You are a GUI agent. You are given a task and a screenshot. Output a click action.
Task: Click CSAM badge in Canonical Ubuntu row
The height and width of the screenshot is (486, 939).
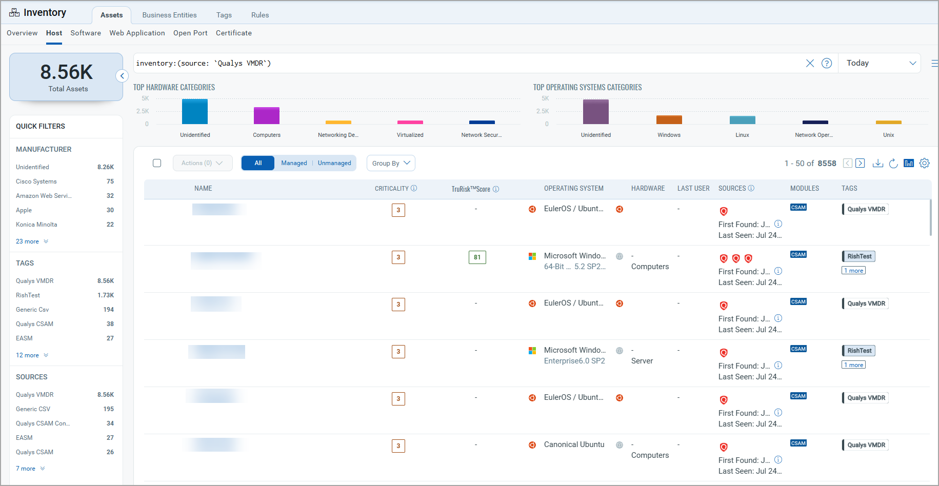coord(798,443)
